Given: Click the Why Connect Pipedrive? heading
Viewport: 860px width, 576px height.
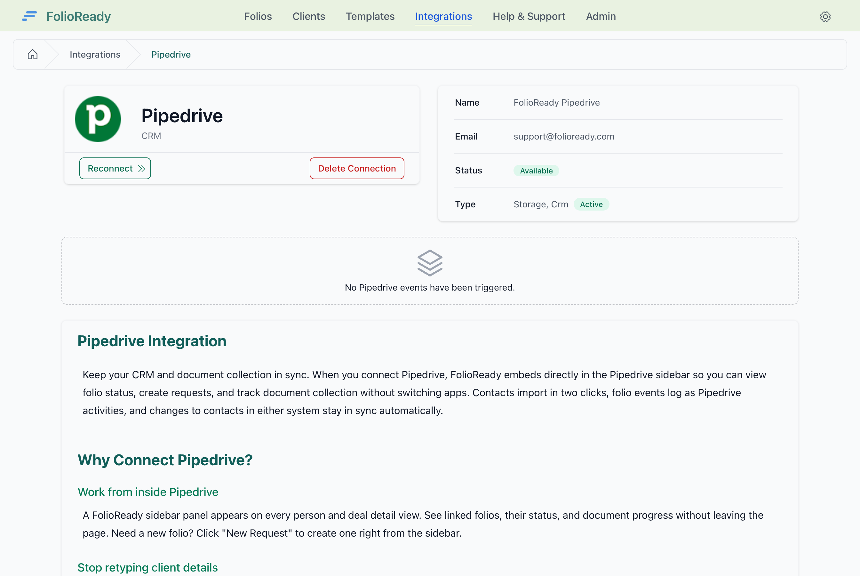Looking at the screenshot, I should (165, 460).
